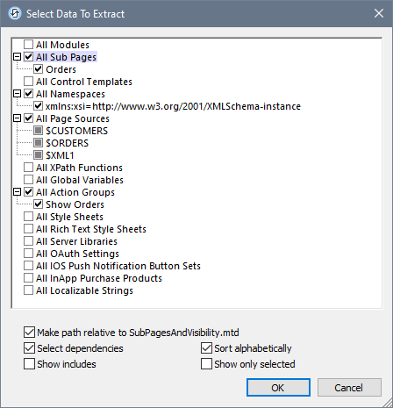393x408 pixels.
Task: Collapse the All Sub Pages node
Action: 18,57
